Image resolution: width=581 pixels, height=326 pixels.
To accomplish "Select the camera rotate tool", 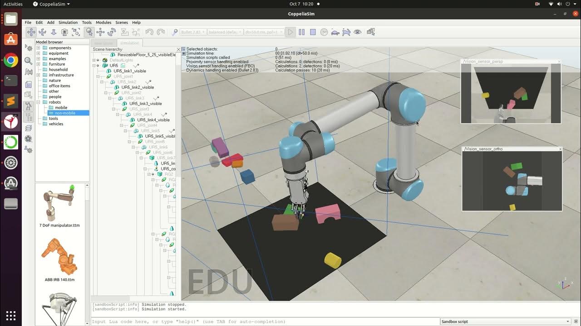I will [42, 32].
